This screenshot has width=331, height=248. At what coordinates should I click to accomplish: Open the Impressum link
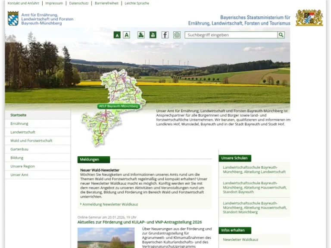click(54, 3)
